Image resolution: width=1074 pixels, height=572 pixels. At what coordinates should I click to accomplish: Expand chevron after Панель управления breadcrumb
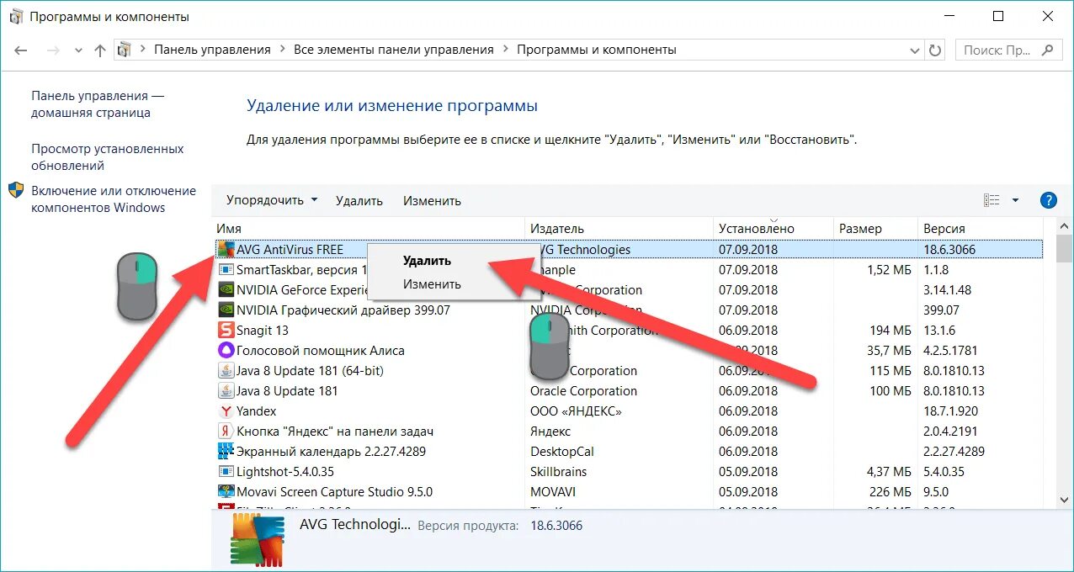pos(282,50)
